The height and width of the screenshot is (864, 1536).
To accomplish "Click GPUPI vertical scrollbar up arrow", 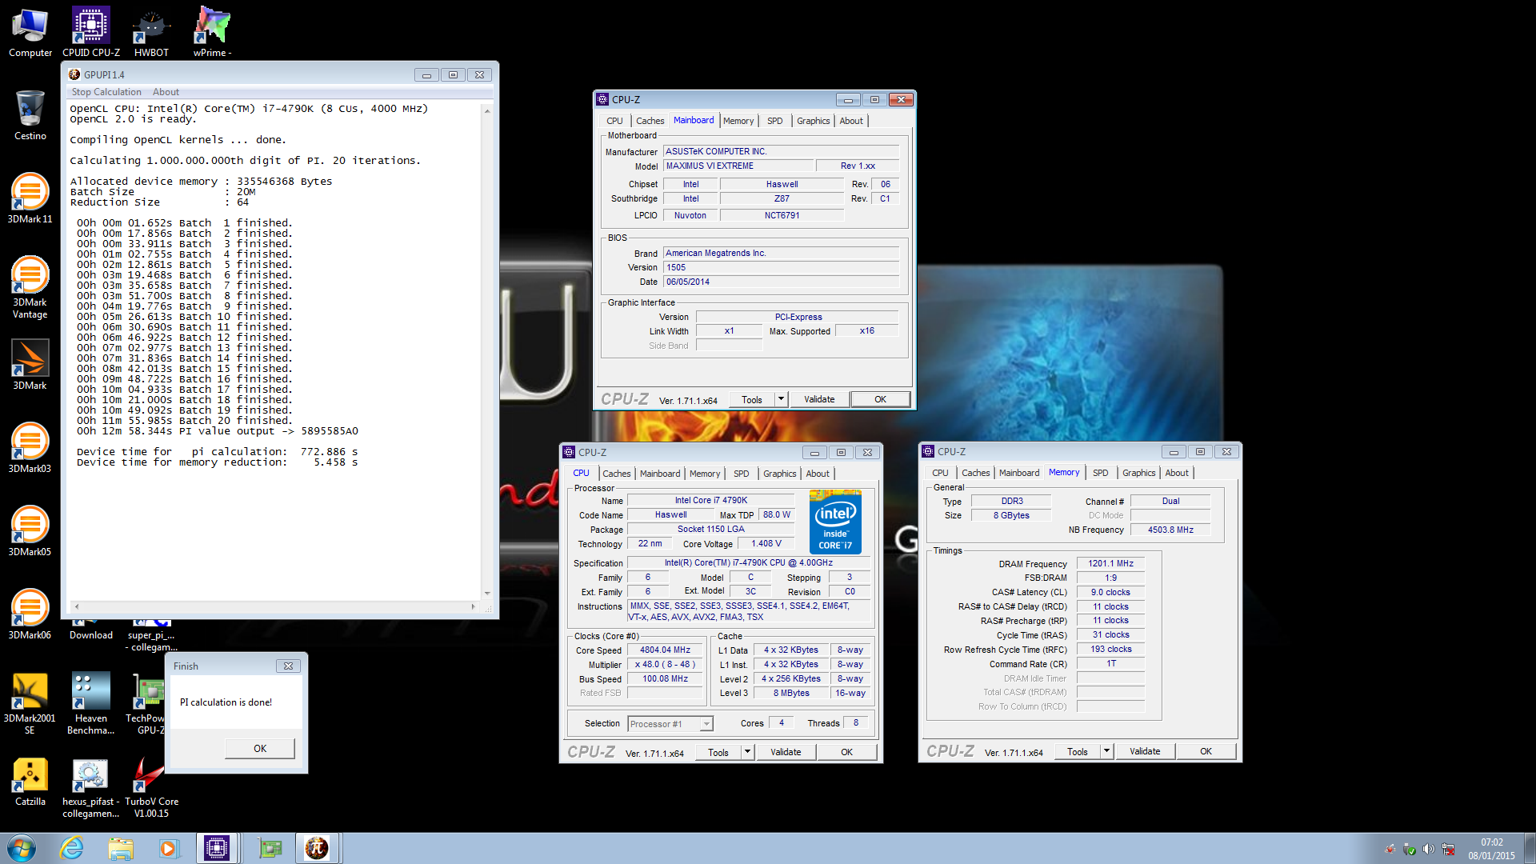I will [487, 110].
